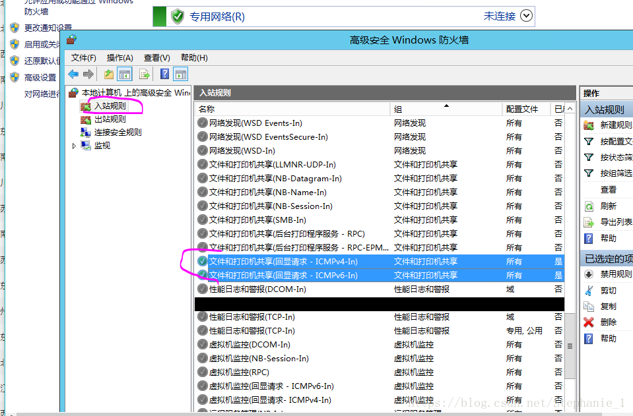This screenshot has width=633, height=416.
Task: Click the rule list vertical scrollbar thumb
Action: (x=570, y=346)
